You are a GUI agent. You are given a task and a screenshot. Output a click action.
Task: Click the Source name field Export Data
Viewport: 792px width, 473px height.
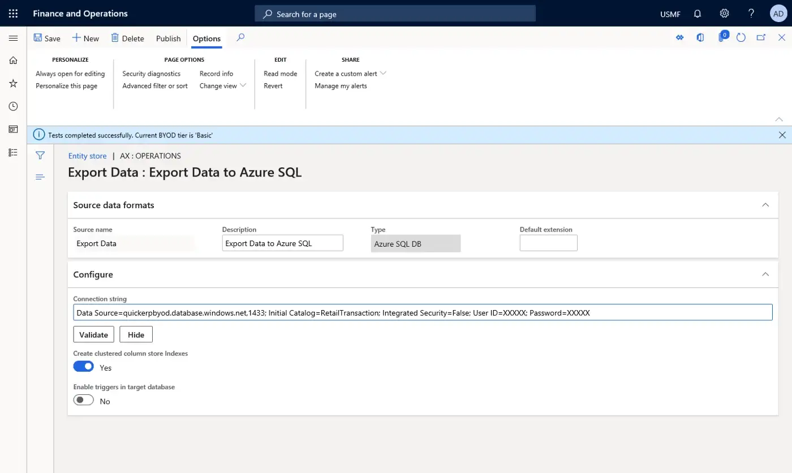coord(134,243)
